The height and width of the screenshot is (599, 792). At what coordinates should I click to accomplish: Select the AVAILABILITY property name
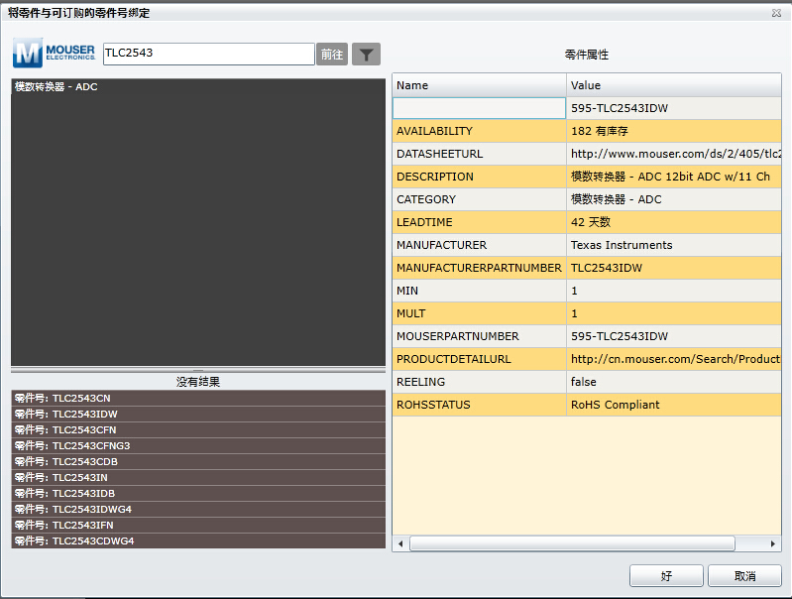pyautogui.click(x=479, y=131)
